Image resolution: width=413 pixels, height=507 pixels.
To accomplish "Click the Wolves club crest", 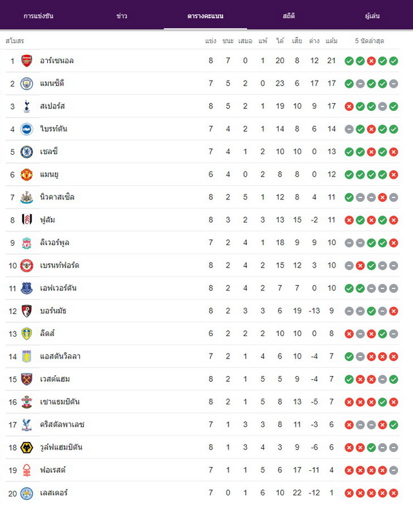I will tap(26, 448).
